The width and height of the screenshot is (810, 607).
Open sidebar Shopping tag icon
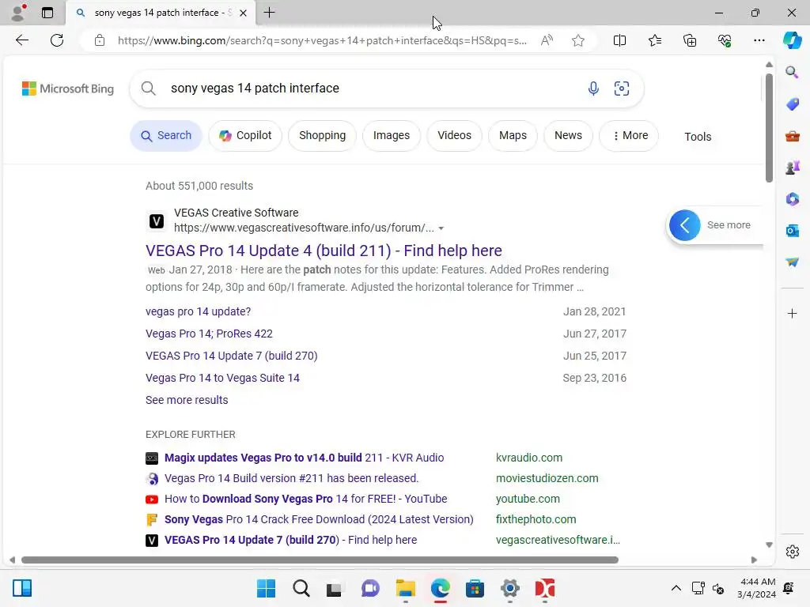point(792,104)
